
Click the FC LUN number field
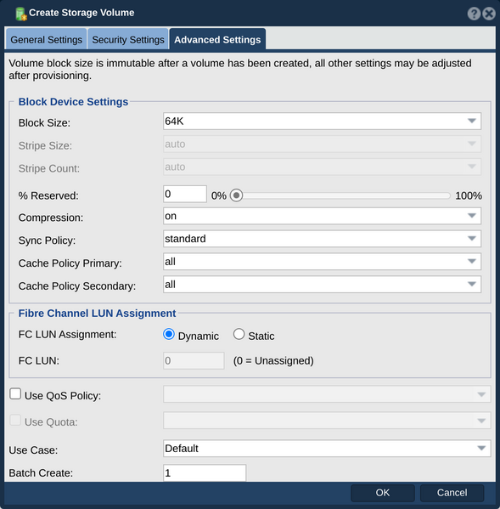coord(194,360)
